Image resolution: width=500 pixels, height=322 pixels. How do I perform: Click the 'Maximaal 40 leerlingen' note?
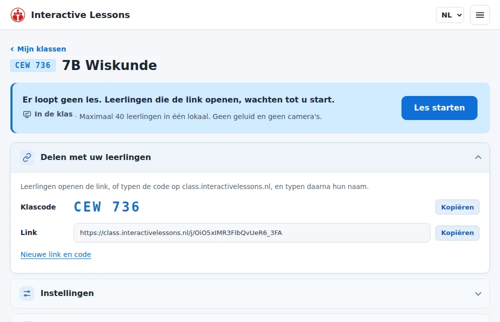pyautogui.click(x=200, y=116)
